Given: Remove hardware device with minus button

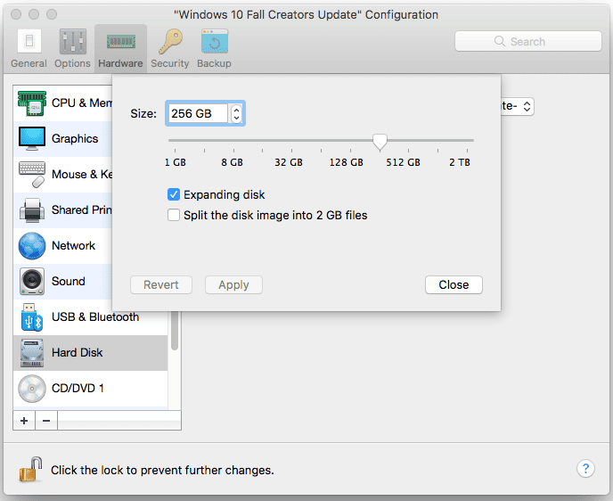Looking at the screenshot, I should 46,421.
